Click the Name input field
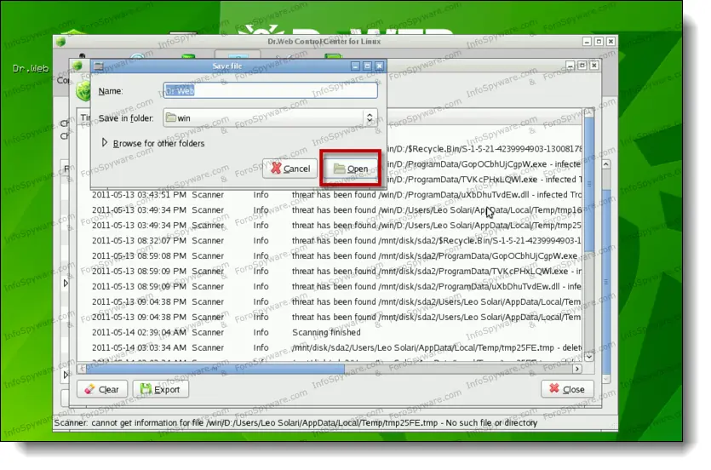Image resolution: width=711 pixels, height=470 pixels. point(270,90)
